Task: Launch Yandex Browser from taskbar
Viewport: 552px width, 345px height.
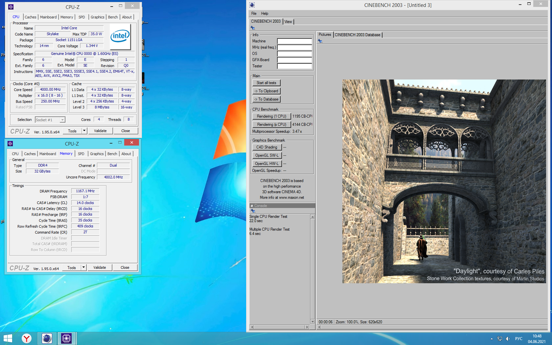Action: pyautogui.click(x=27, y=338)
